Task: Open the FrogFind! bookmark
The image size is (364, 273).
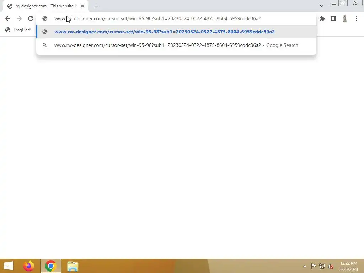Action: pyautogui.click(x=18, y=30)
